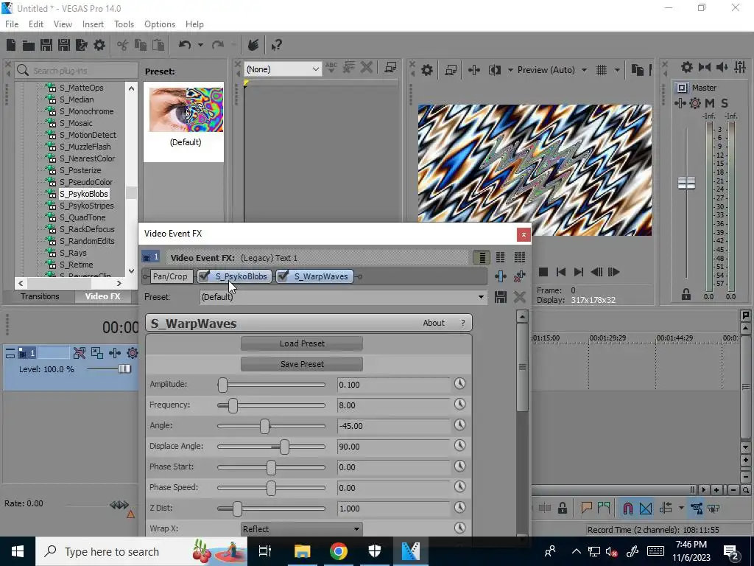The height and width of the screenshot is (566, 754).
Task: Click the Undo arrow icon
Action: coord(185,45)
